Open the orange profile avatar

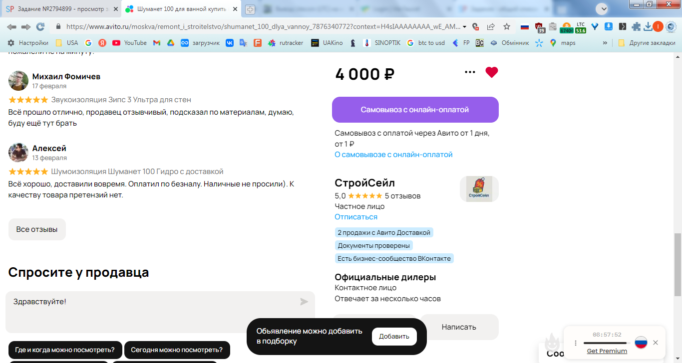coord(659,26)
